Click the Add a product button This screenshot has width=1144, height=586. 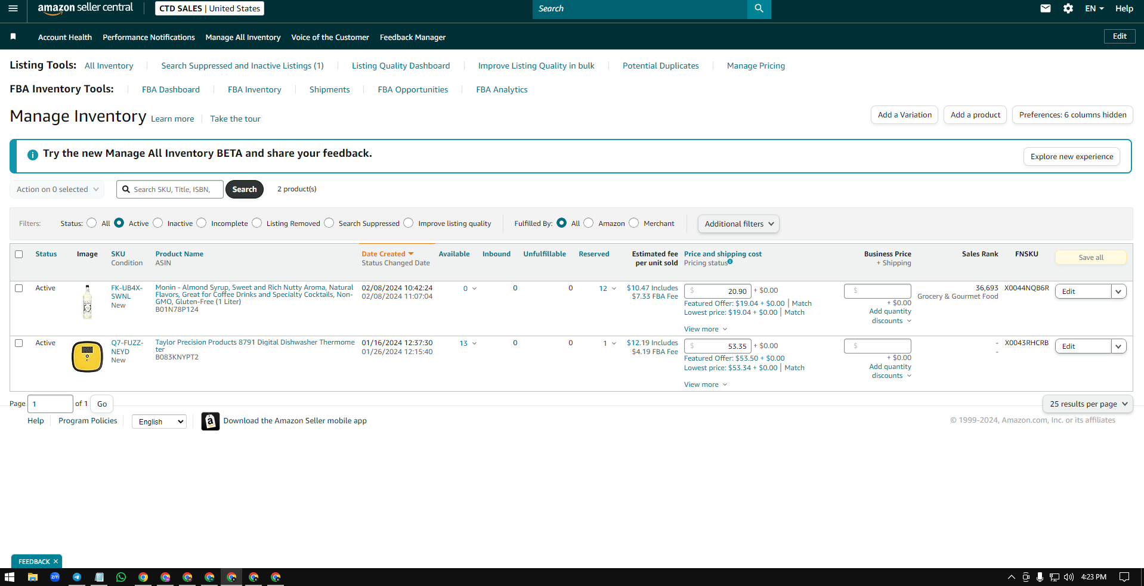tap(975, 115)
